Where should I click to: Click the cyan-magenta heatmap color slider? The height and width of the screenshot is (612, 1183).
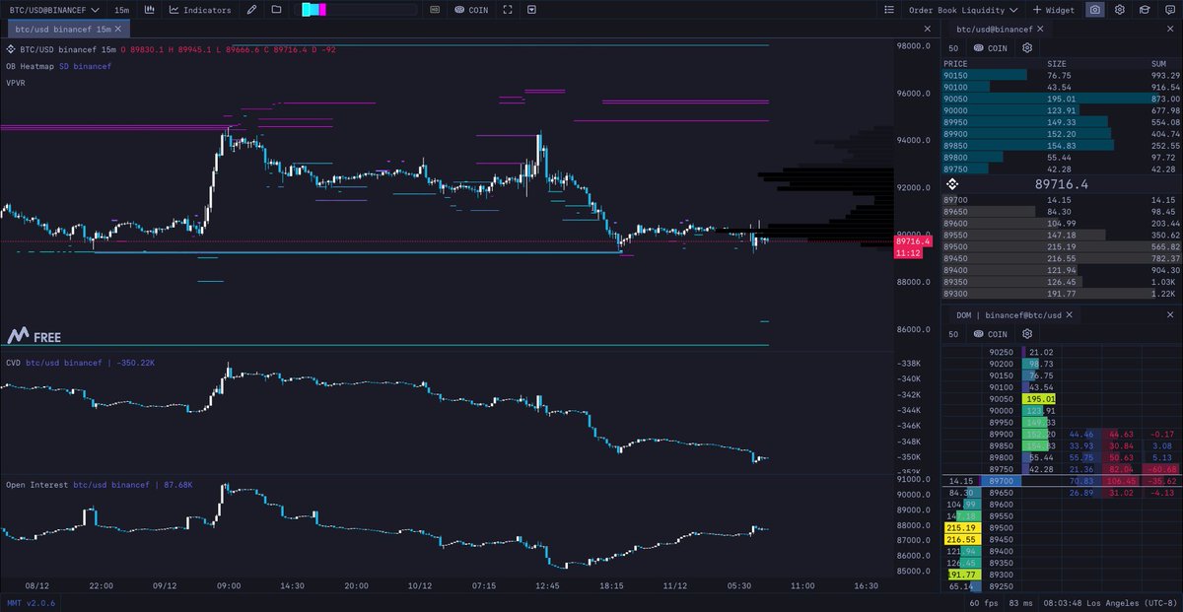point(358,10)
